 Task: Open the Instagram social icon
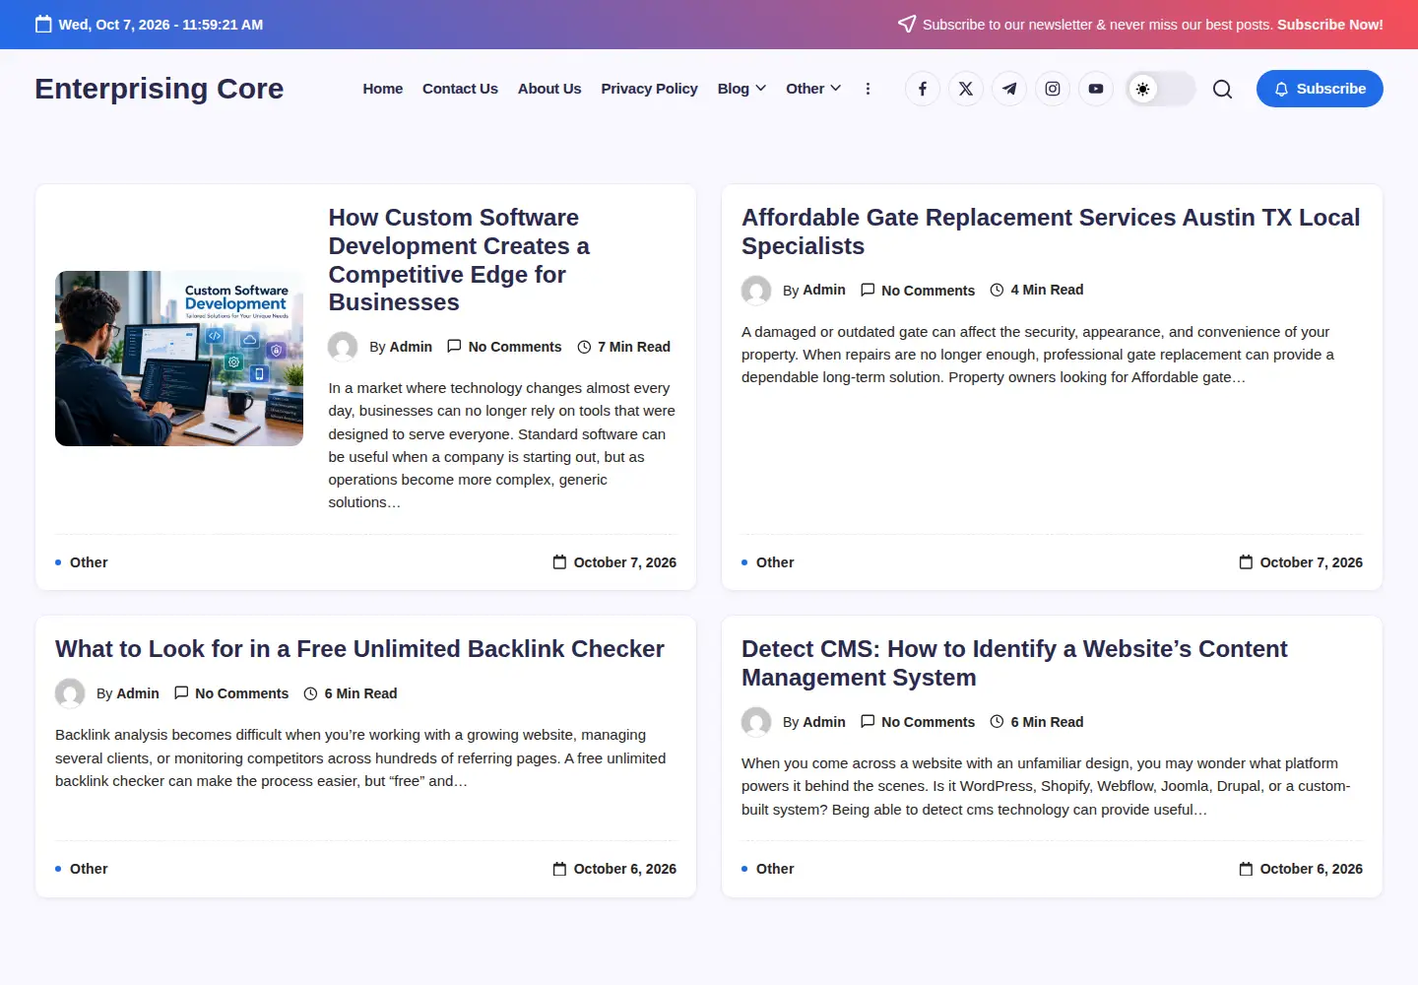tap(1053, 89)
